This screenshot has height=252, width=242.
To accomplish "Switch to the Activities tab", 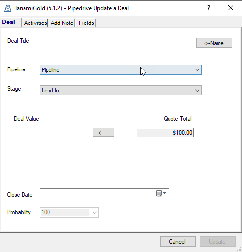I will pyautogui.click(x=35, y=23).
